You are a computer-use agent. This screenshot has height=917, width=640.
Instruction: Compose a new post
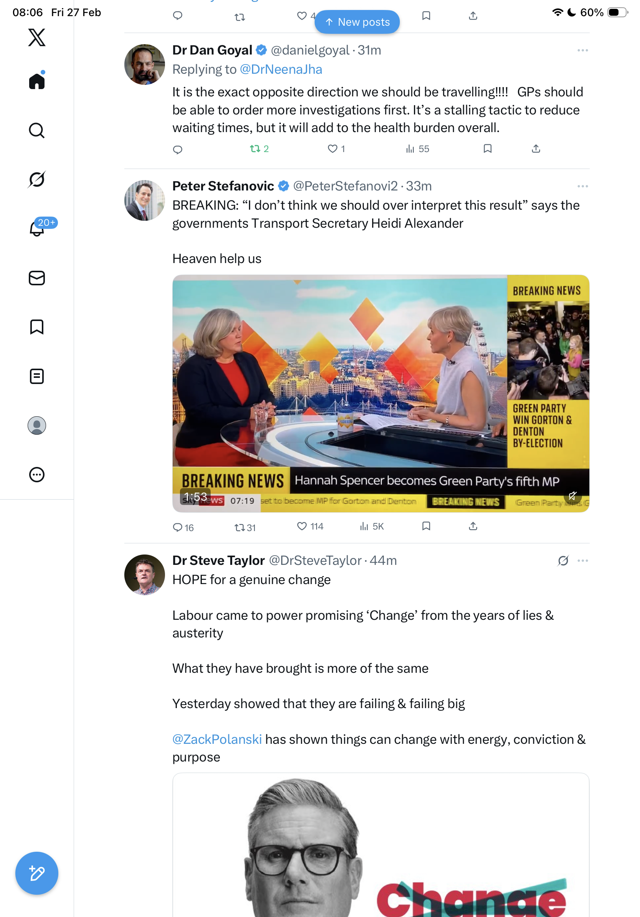(37, 873)
